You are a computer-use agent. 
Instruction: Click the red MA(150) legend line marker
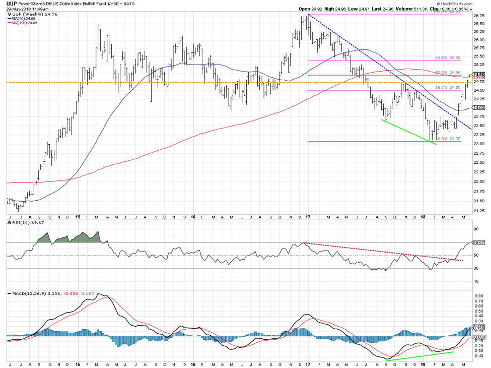pyautogui.click(x=10, y=24)
